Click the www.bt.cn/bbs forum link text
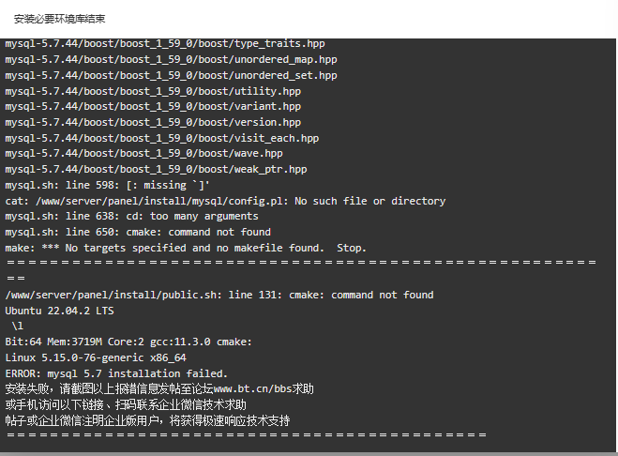The width and height of the screenshot is (618, 456). pyautogui.click(x=252, y=389)
